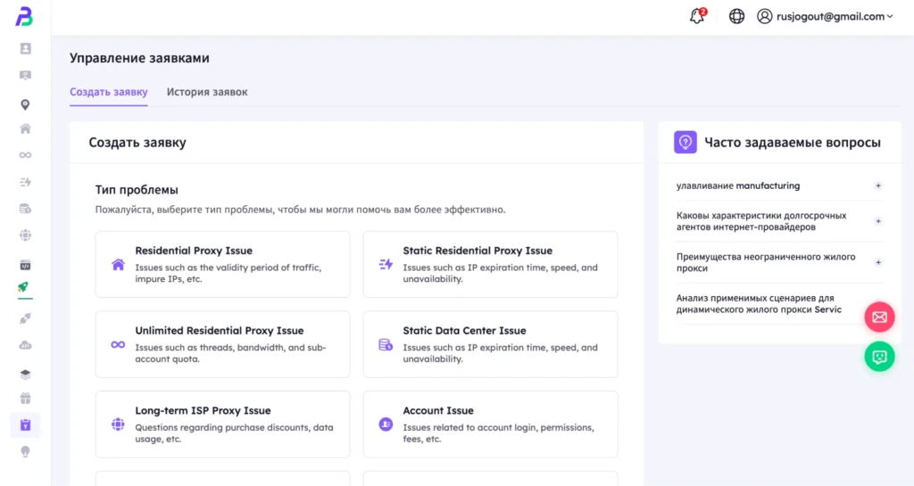The width and height of the screenshot is (914, 486).
Task: Click 'Issues such as the validity period' description
Action: [x=228, y=274]
